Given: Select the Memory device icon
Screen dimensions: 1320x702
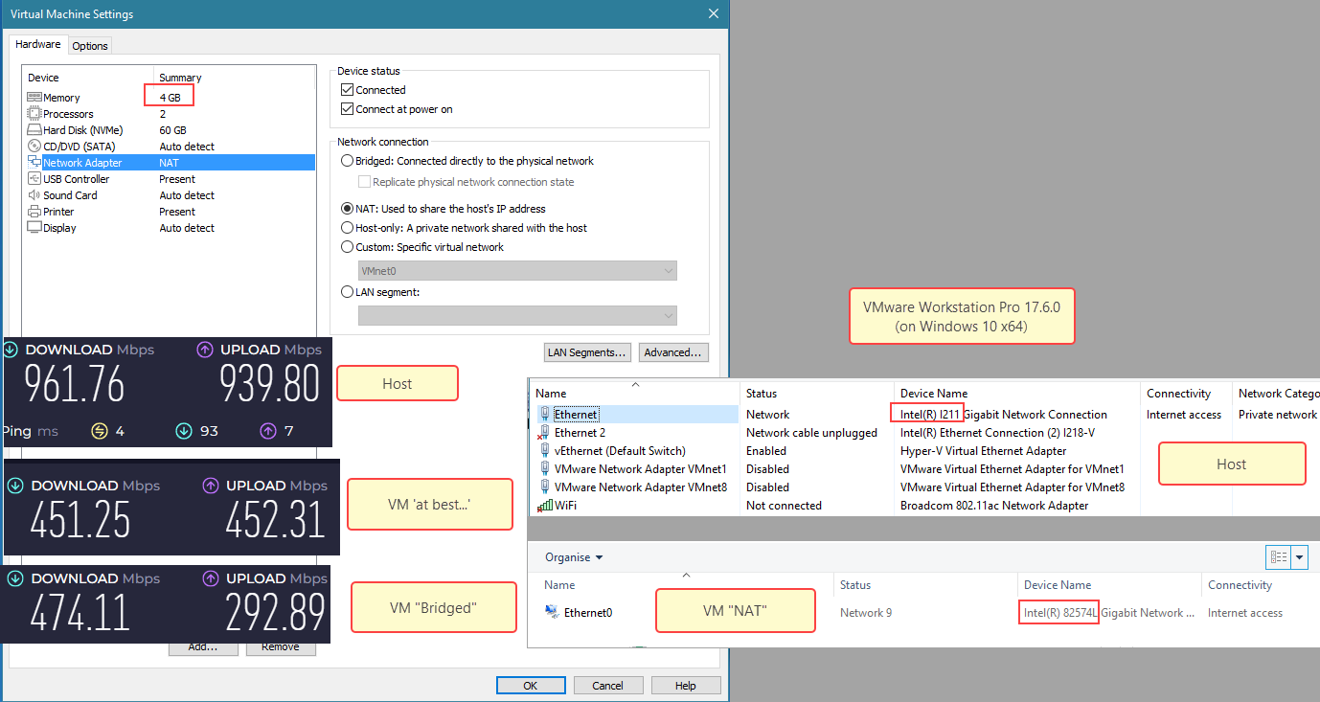Looking at the screenshot, I should (x=34, y=98).
